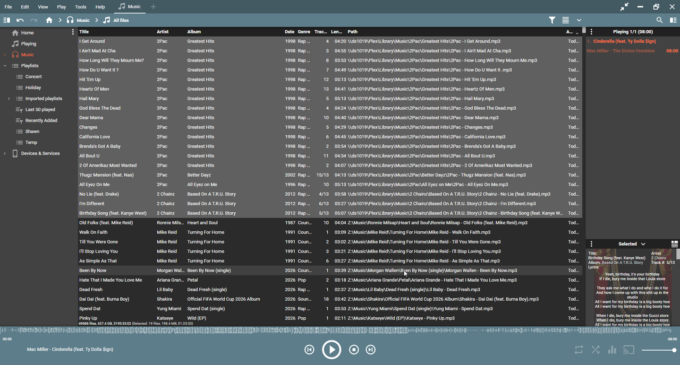
Task: Open the Last 50 played playlist
Action: click(x=40, y=109)
